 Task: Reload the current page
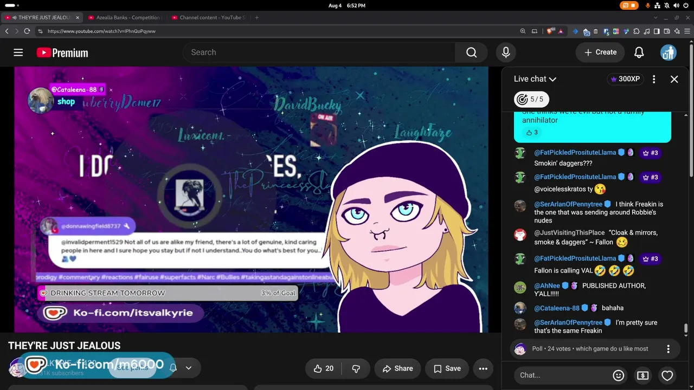[27, 31]
